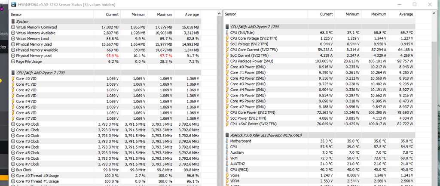440x186 pixels.
Task: Click right pane Current column header
Action: [321, 14]
